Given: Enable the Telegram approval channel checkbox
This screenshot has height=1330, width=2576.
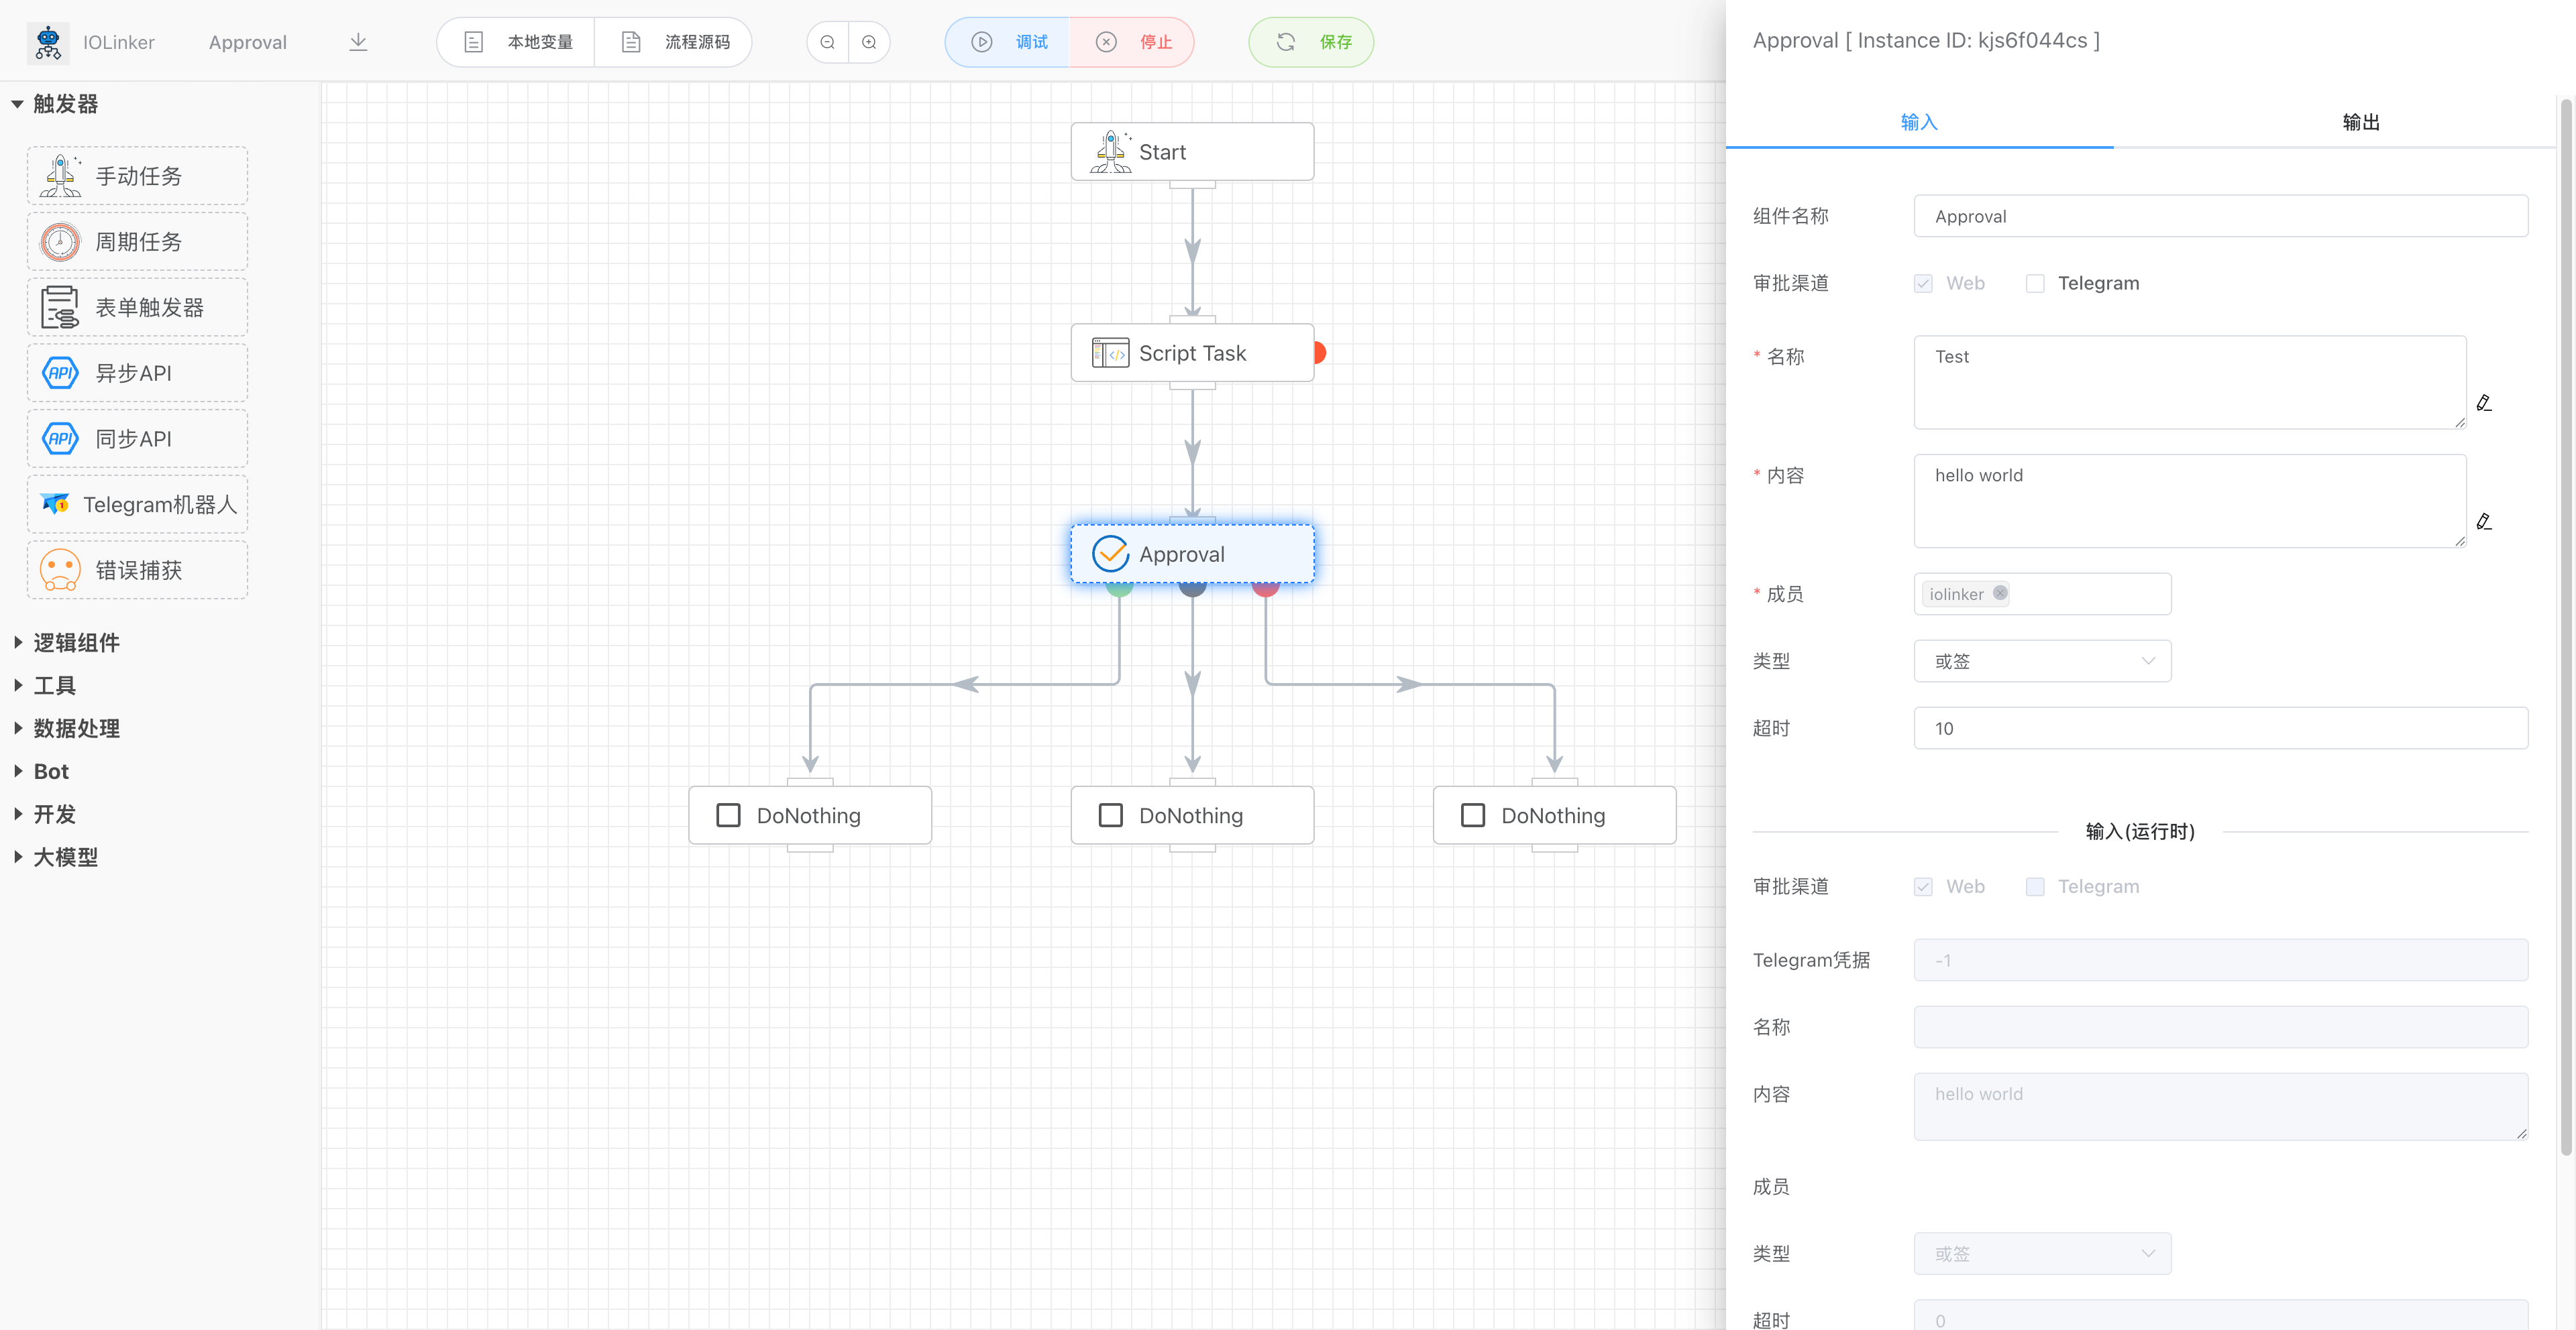Looking at the screenshot, I should pyautogui.click(x=2034, y=284).
